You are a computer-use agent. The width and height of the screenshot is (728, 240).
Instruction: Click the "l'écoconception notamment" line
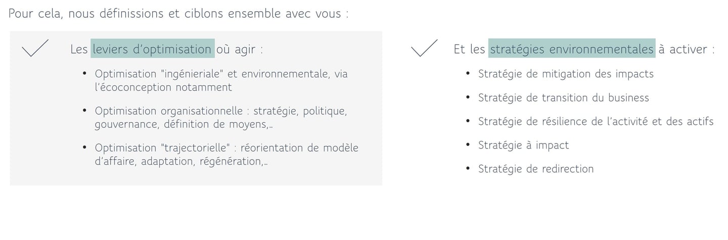pyautogui.click(x=163, y=87)
